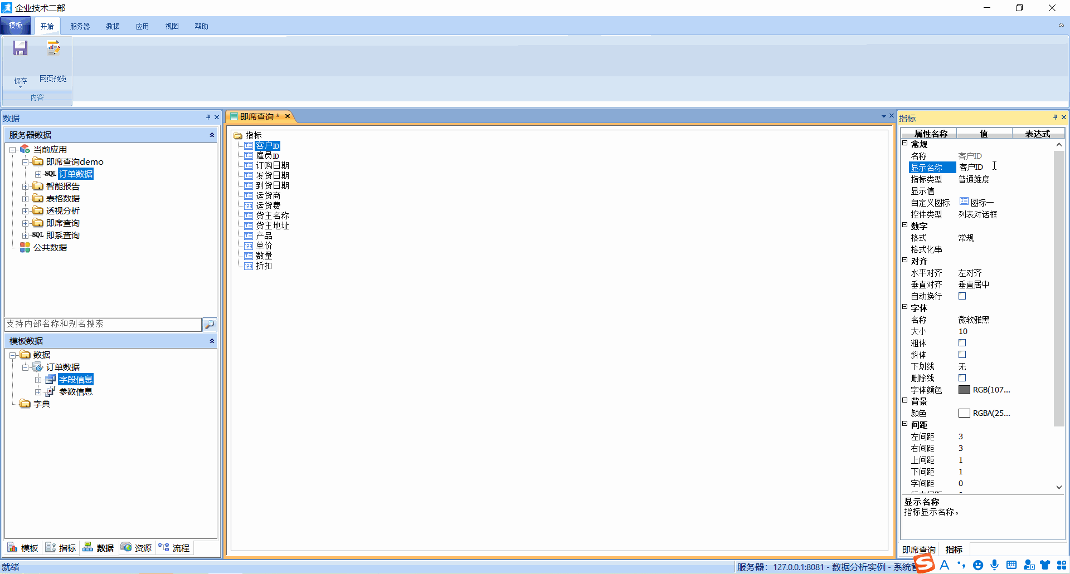The image size is (1070, 574).
Task: Close the 即席查询 document tab
Action: pyautogui.click(x=288, y=116)
